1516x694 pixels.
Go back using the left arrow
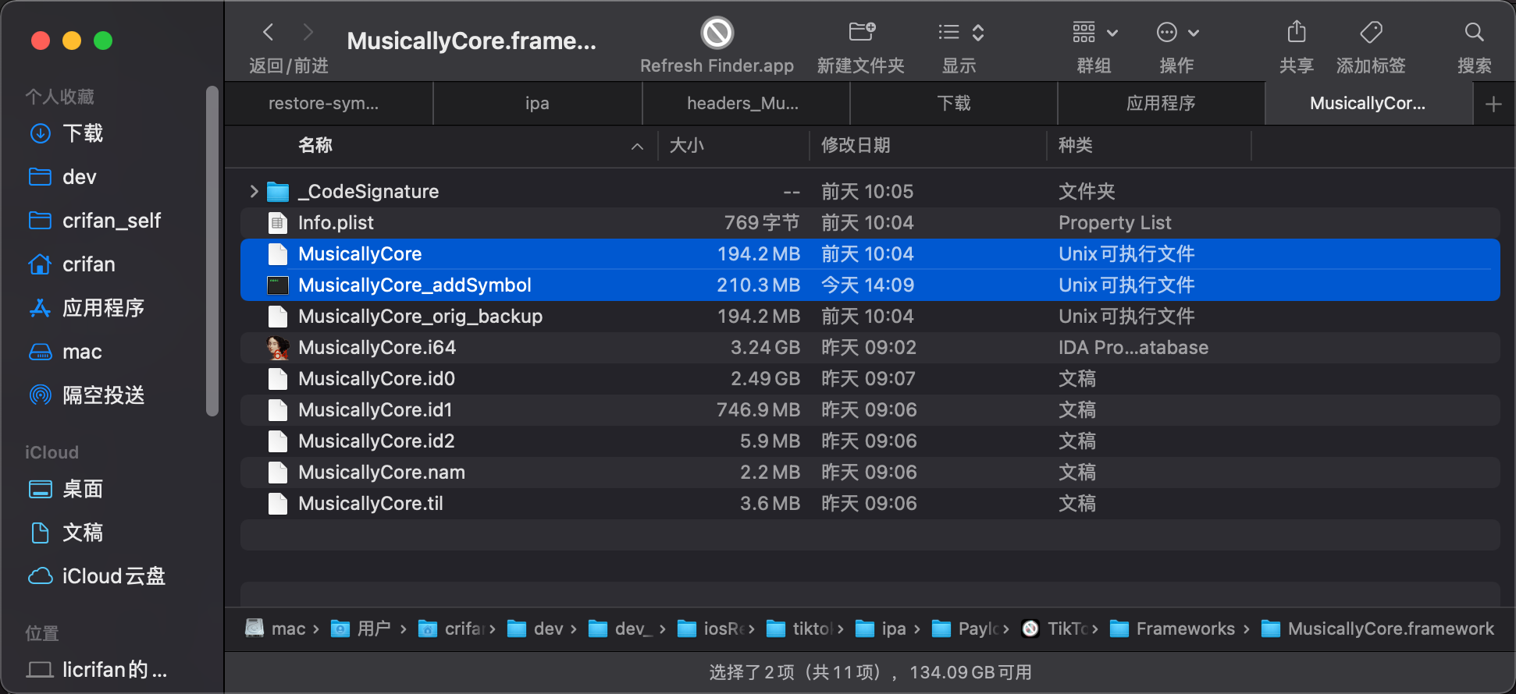(x=269, y=33)
